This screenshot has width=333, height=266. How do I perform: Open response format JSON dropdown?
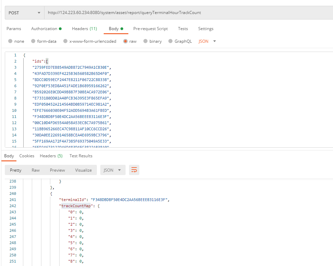[x=113, y=170]
